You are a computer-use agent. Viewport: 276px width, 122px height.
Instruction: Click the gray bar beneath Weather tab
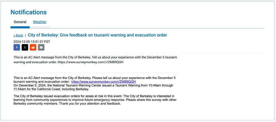tap(39, 27)
